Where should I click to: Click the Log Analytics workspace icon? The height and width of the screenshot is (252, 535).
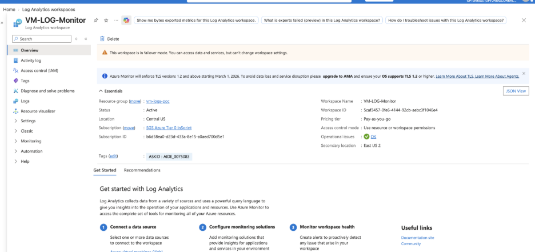[17, 22]
